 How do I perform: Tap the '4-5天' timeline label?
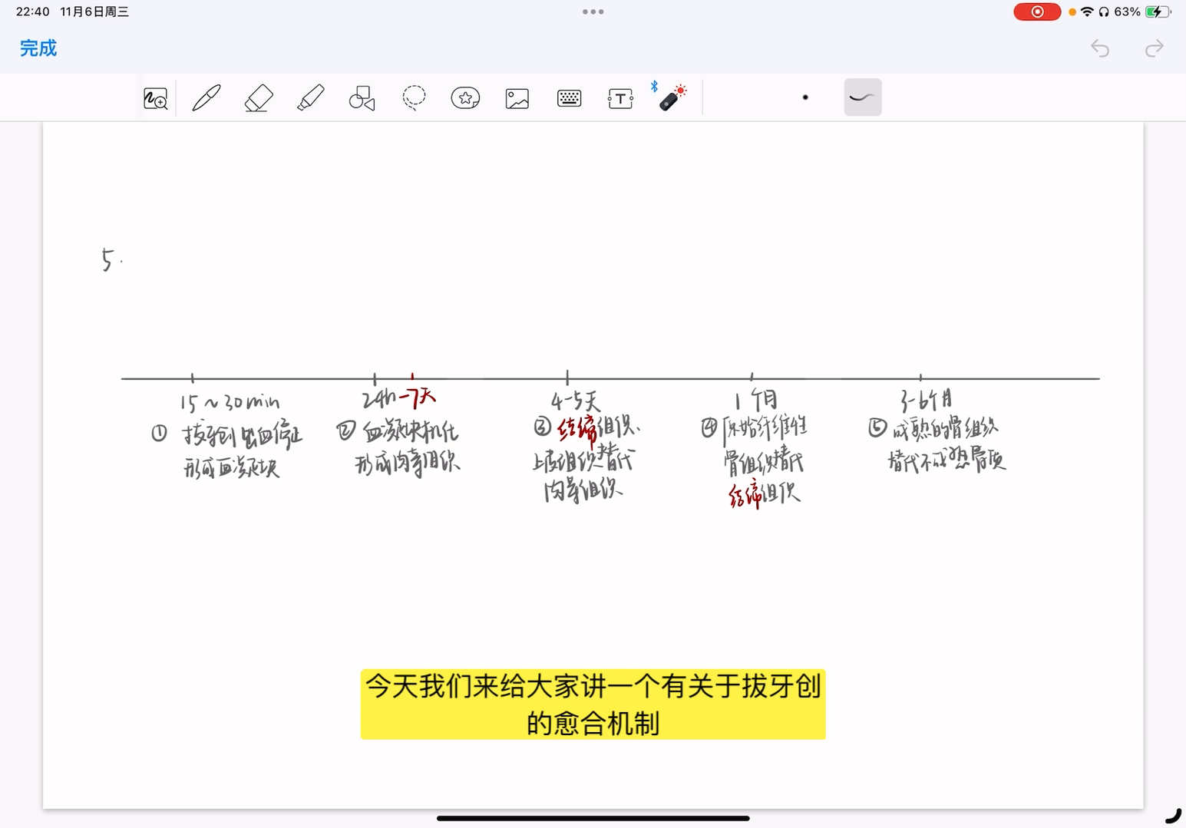[x=575, y=401]
